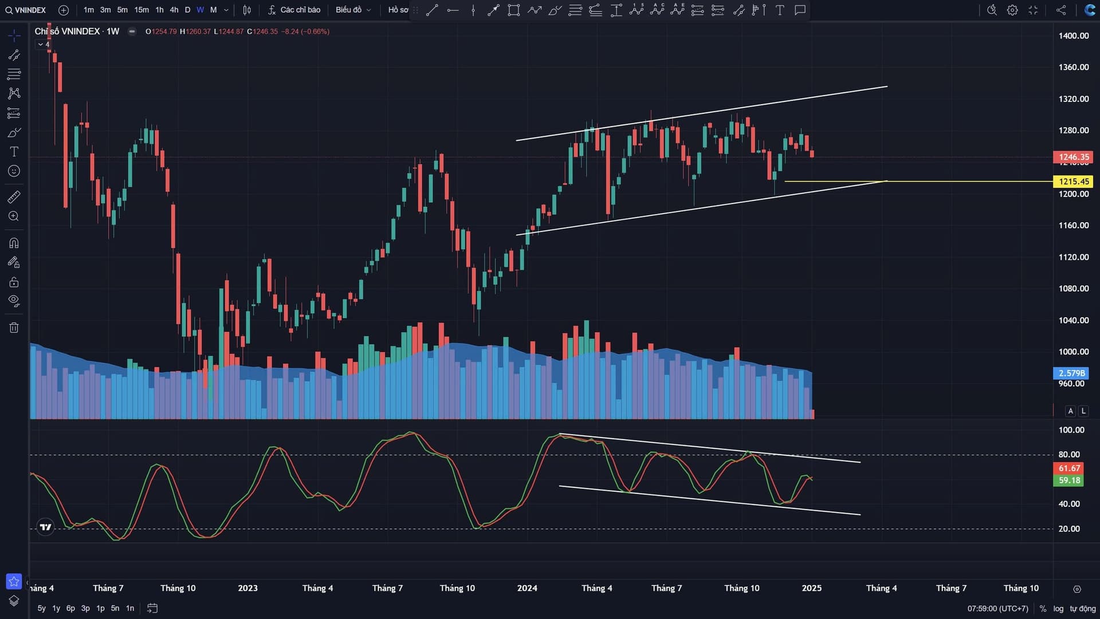This screenshot has height=619, width=1100.
Task: Delete drawings with the trash icon
Action: click(14, 328)
